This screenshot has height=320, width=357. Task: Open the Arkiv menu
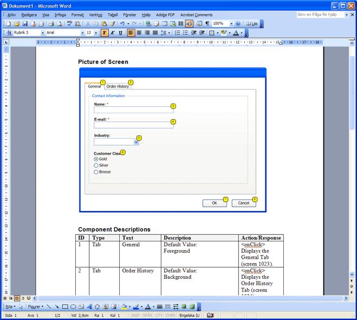click(11, 15)
